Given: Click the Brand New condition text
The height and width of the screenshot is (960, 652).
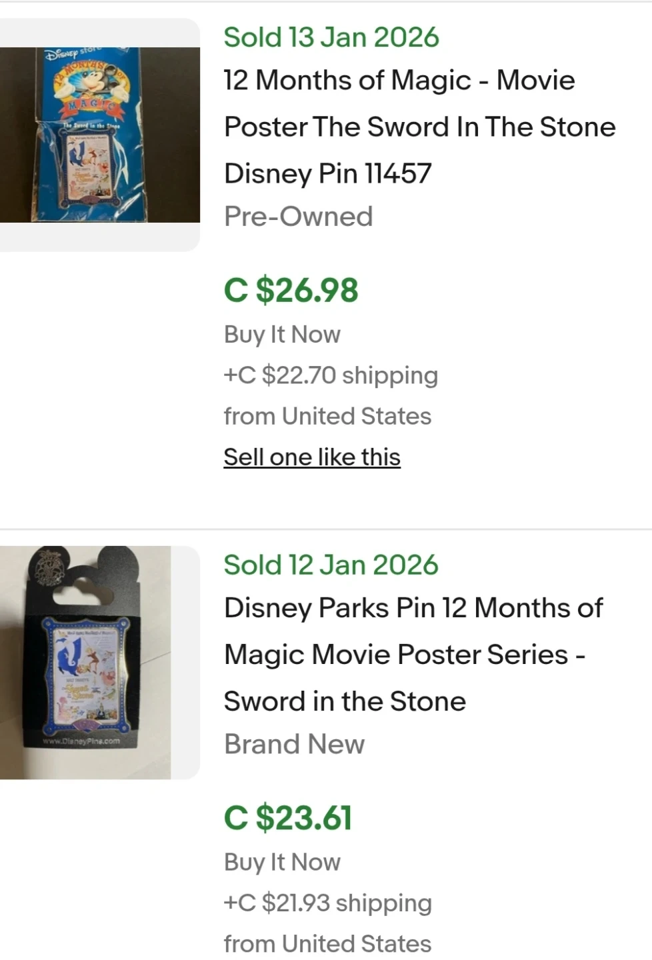Looking at the screenshot, I should 294,744.
